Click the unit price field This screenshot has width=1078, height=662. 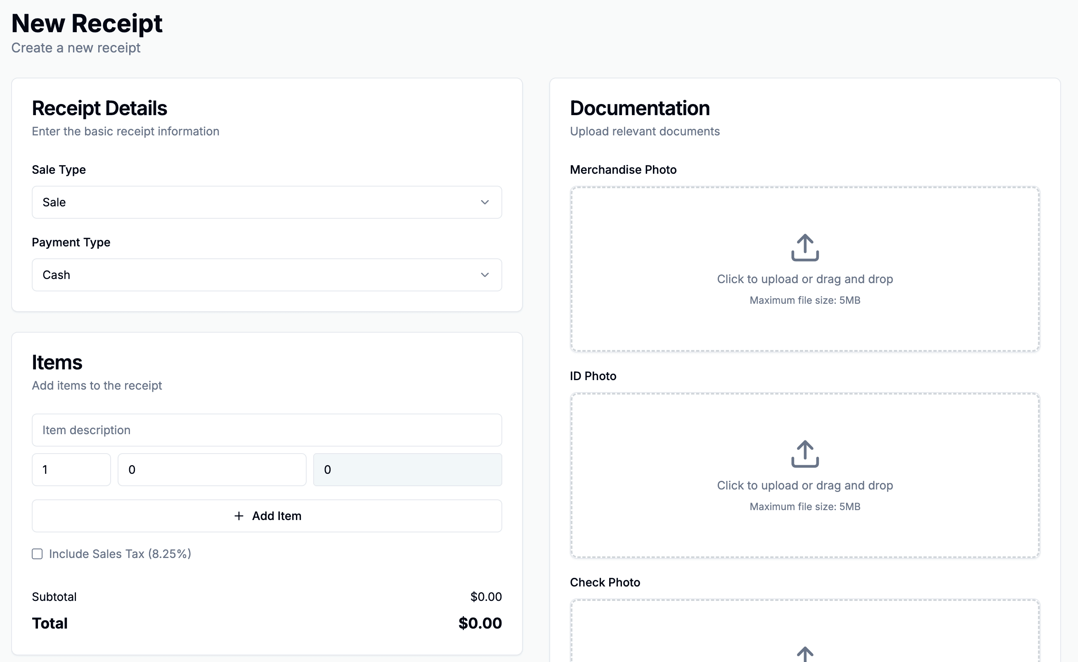[211, 469]
